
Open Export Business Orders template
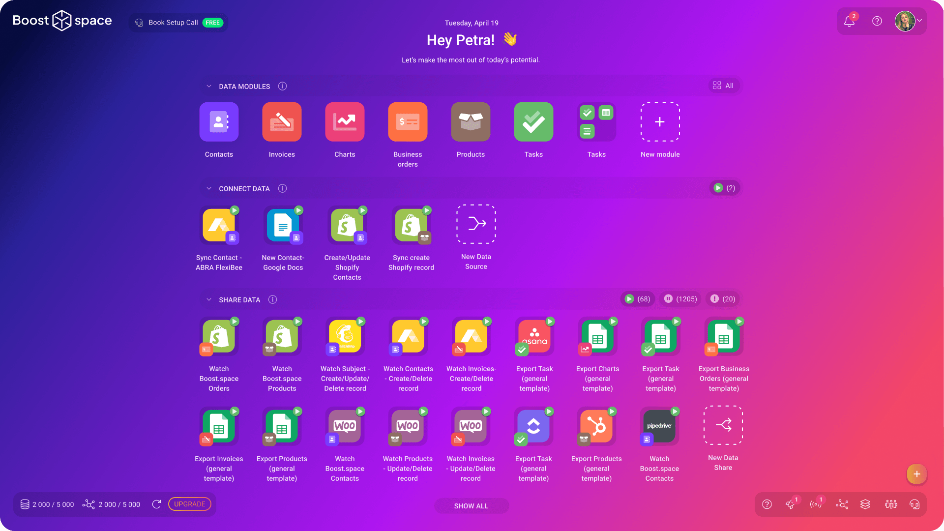(x=724, y=336)
